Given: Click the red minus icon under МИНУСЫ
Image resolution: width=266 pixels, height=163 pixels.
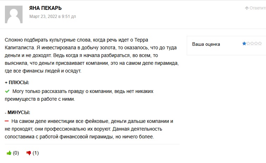Looking at the screenshot, I should [7, 121].
